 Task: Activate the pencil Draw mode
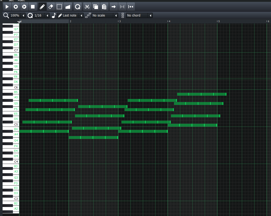coord(42,7)
